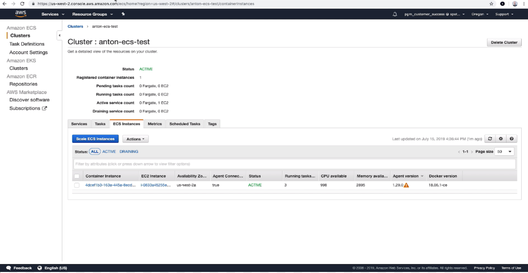Image resolution: width=528 pixels, height=273 pixels.
Task: Click the help question mark icon
Action: tap(511, 139)
